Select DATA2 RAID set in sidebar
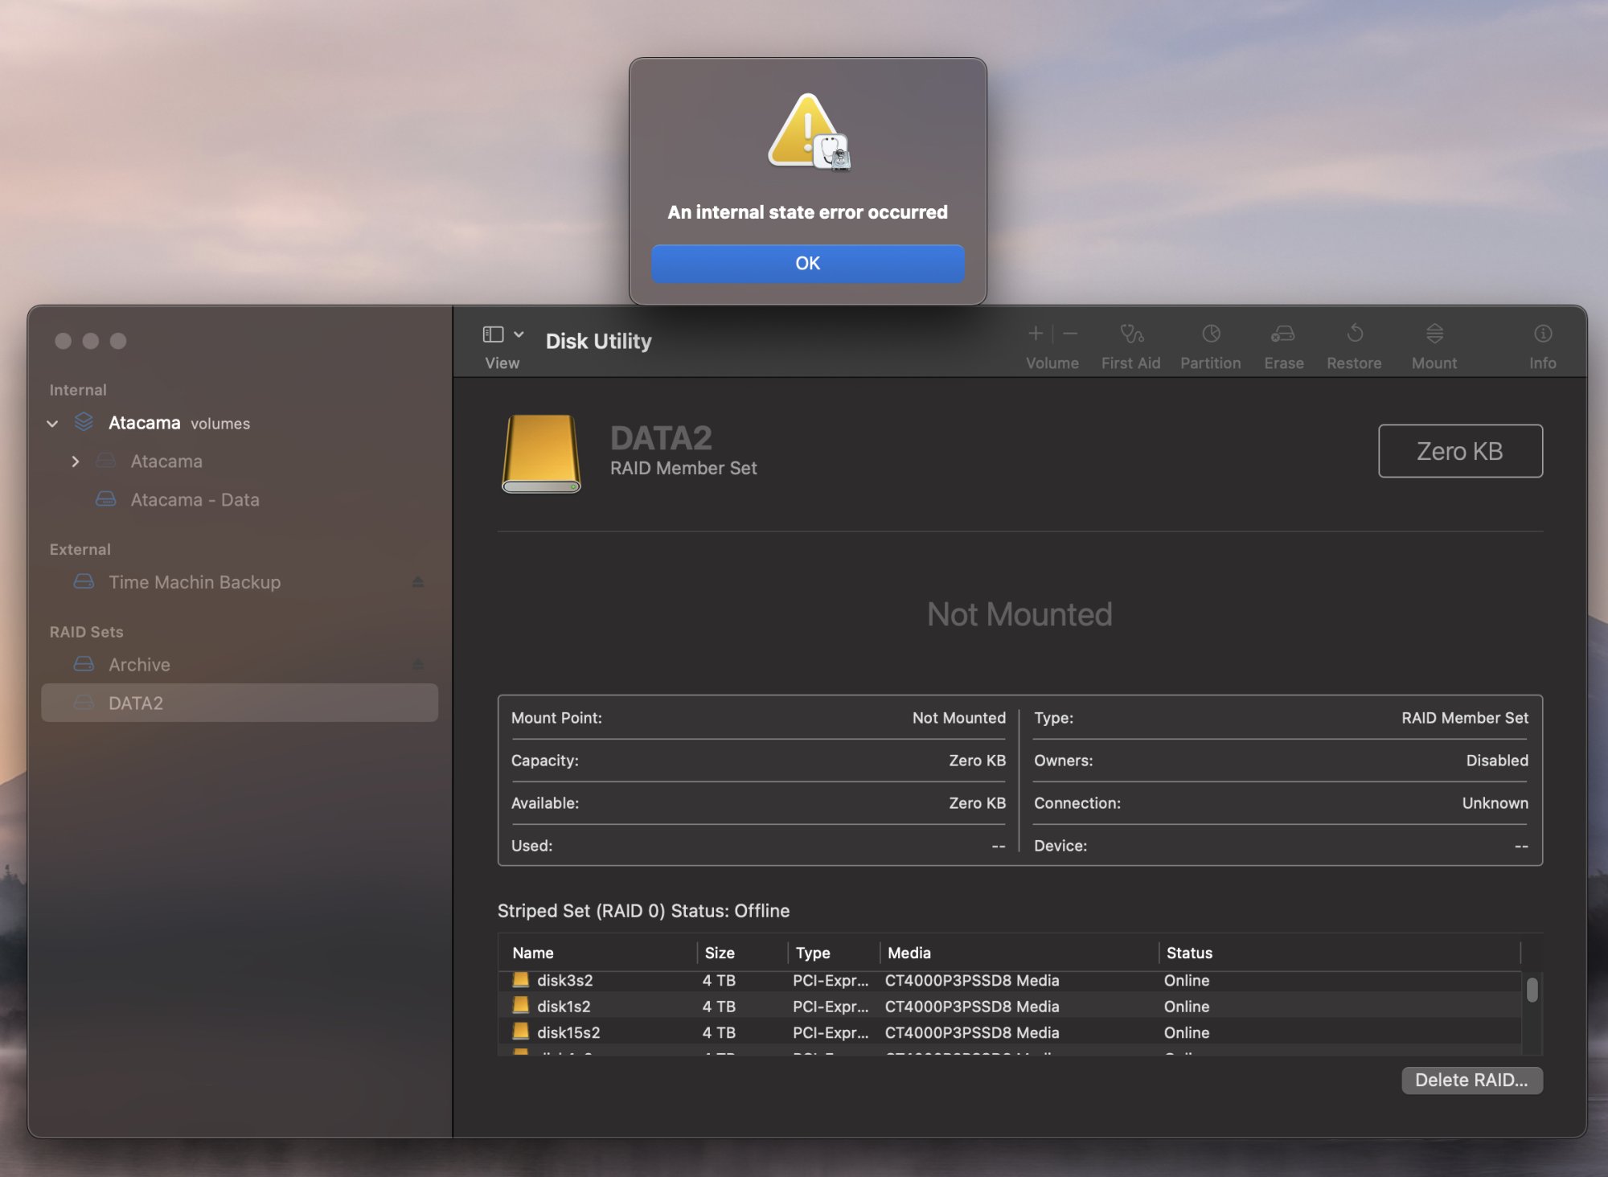 click(x=240, y=703)
